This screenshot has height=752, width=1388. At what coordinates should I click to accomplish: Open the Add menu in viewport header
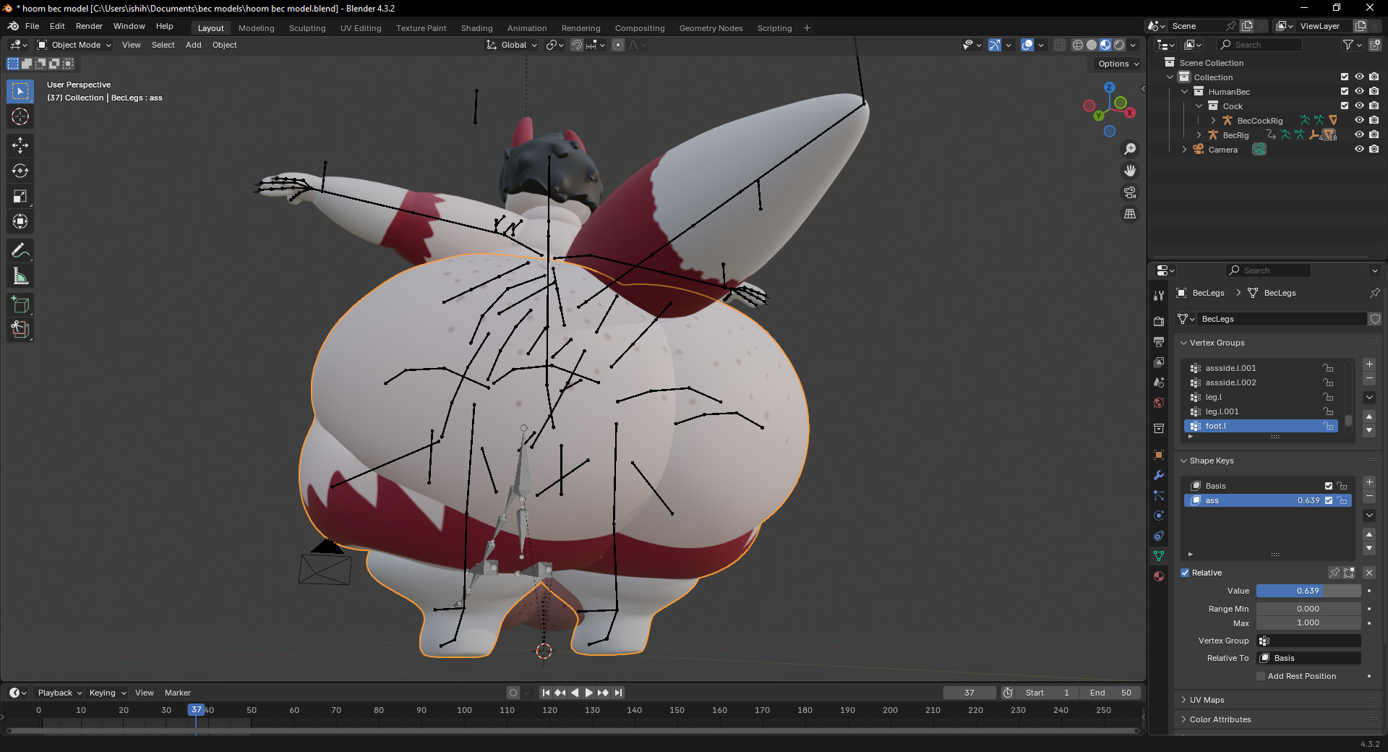(193, 45)
